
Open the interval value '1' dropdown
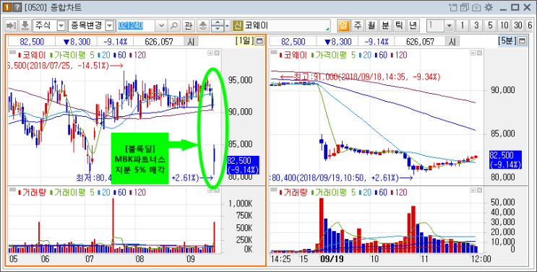click(450, 25)
